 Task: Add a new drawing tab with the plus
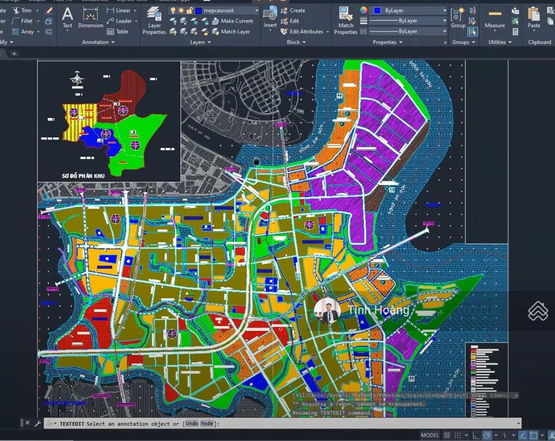click(14, 54)
